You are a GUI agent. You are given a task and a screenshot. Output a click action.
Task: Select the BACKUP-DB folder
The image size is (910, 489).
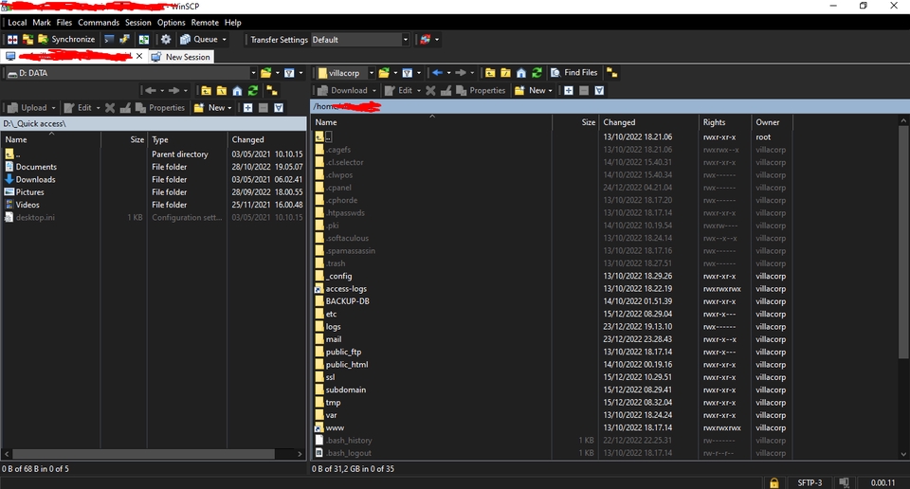point(347,301)
